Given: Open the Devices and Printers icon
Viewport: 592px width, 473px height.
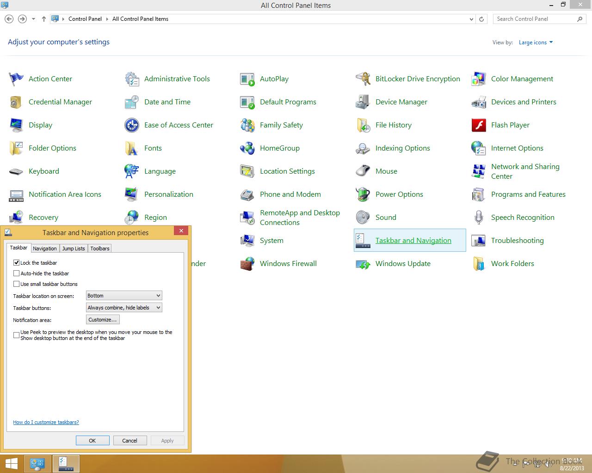Looking at the screenshot, I should 479,102.
